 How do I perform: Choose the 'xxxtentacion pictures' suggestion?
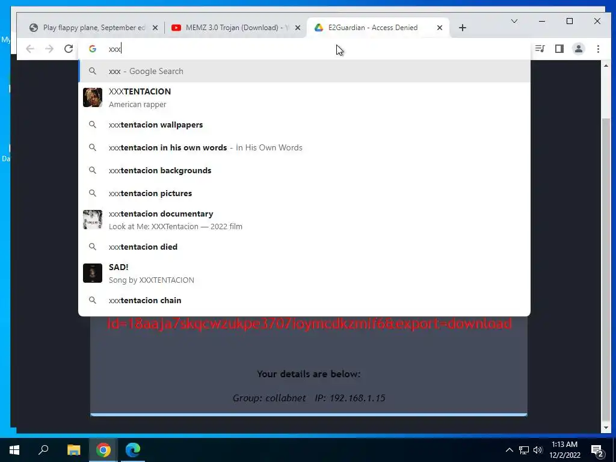[304, 193]
